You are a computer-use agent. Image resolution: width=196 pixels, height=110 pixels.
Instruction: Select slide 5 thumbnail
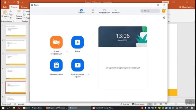[16, 88]
